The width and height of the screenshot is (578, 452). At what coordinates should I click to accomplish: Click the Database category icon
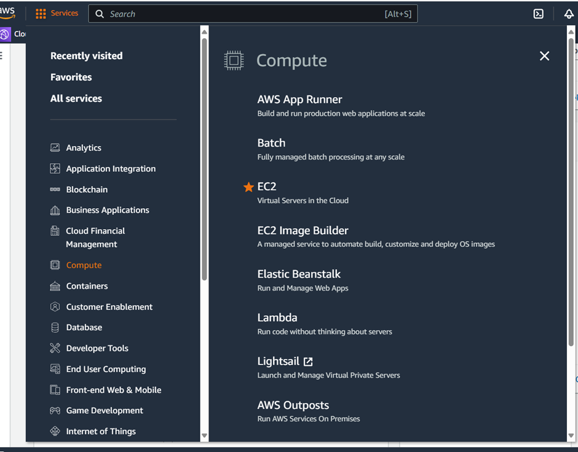point(55,328)
